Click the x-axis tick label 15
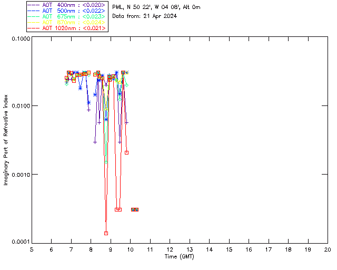Screen dimensions: 337x270 [x=229, y=249]
